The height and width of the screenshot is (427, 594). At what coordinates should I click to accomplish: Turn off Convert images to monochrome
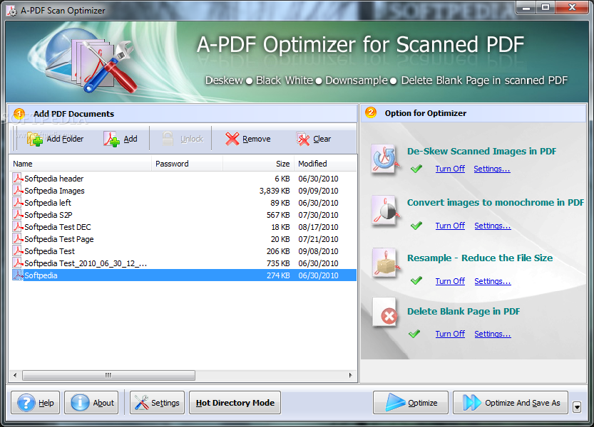click(x=450, y=226)
